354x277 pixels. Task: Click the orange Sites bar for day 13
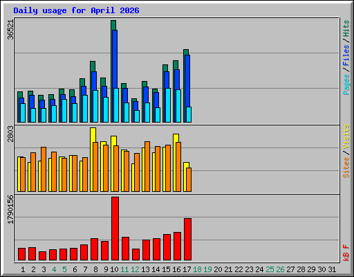[x=147, y=166]
